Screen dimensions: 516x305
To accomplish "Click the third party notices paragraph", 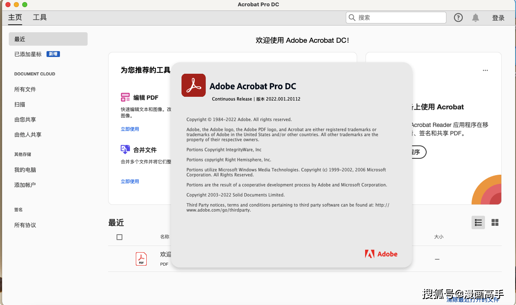I will click(288, 207).
